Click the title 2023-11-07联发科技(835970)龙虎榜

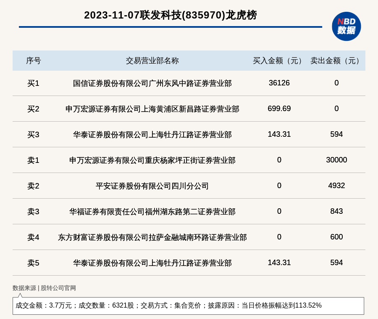(171, 15)
